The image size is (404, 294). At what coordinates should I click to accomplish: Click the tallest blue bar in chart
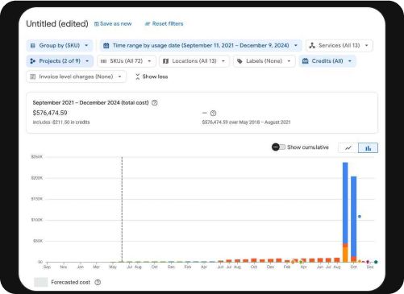click(345, 203)
